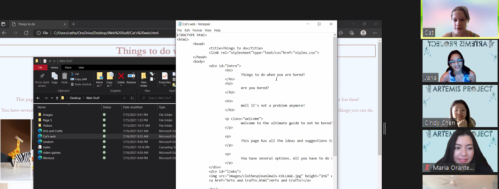Screen dimensions: 499x189
Task: Click the Properties icon in the ribbon
Action: click(165, 76)
